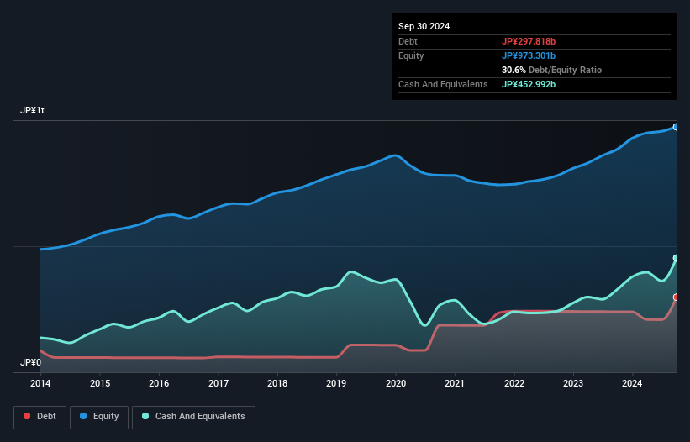Click the blue Equity legend dot
Viewport: 690px width, 442px height.
click(84, 417)
